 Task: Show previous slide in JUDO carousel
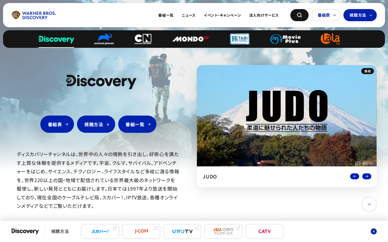click(355, 176)
